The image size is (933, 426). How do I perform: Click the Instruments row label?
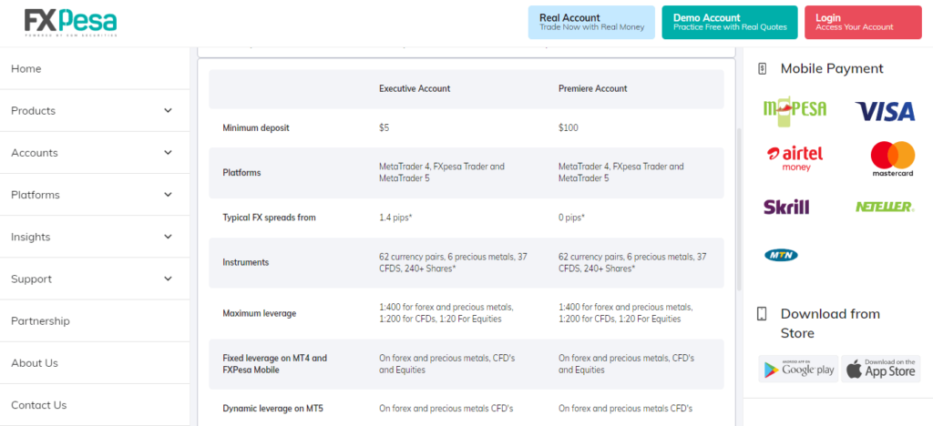246,263
